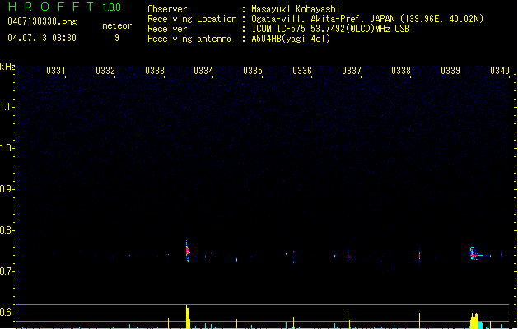Click the 0337 time marker

coord(352,71)
